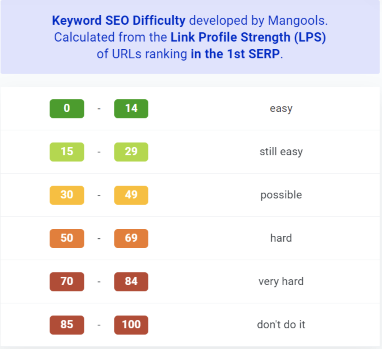Select the orange 69 badge
Image resolution: width=382 pixels, height=349 pixels.
[131, 238]
